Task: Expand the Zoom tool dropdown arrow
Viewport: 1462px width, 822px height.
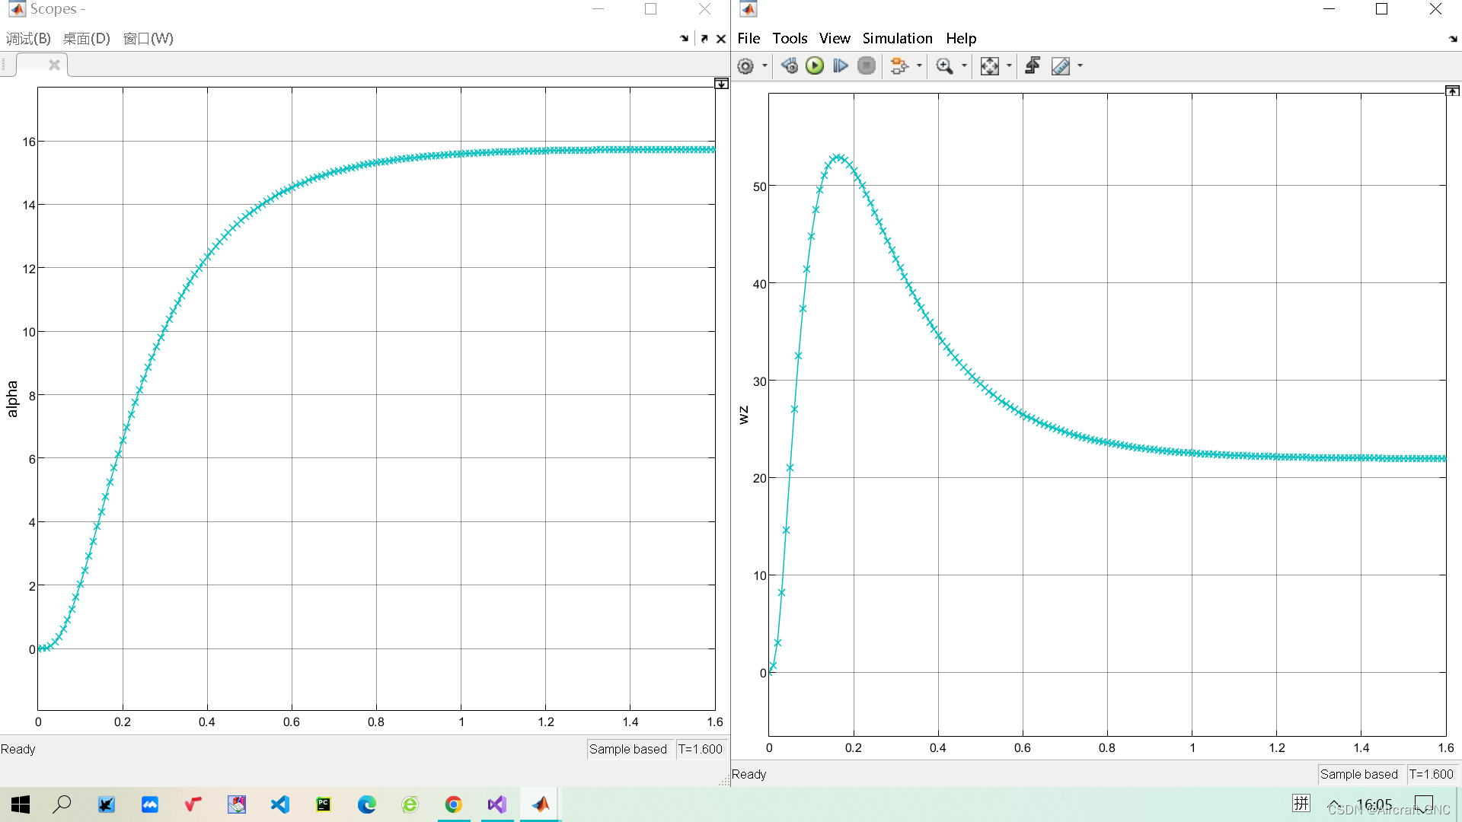Action: 964,66
